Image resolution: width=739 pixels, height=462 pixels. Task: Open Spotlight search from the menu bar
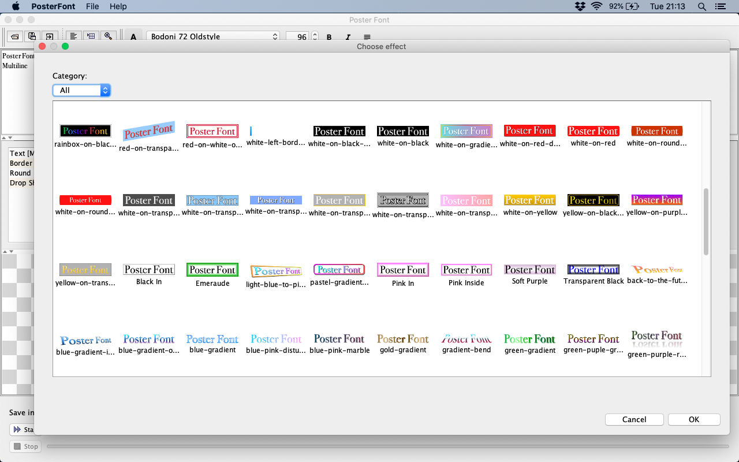pyautogui.click(x=702, y=6)
